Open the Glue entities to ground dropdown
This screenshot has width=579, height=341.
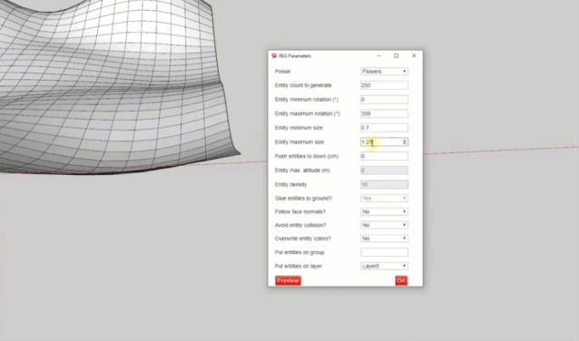tap(384, 199)
